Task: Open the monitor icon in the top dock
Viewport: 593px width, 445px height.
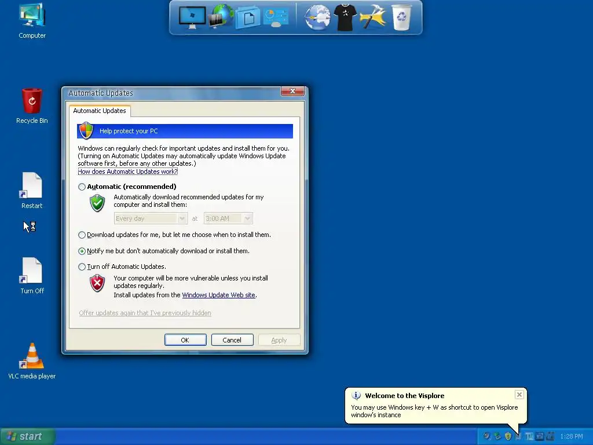Action: 192,17
